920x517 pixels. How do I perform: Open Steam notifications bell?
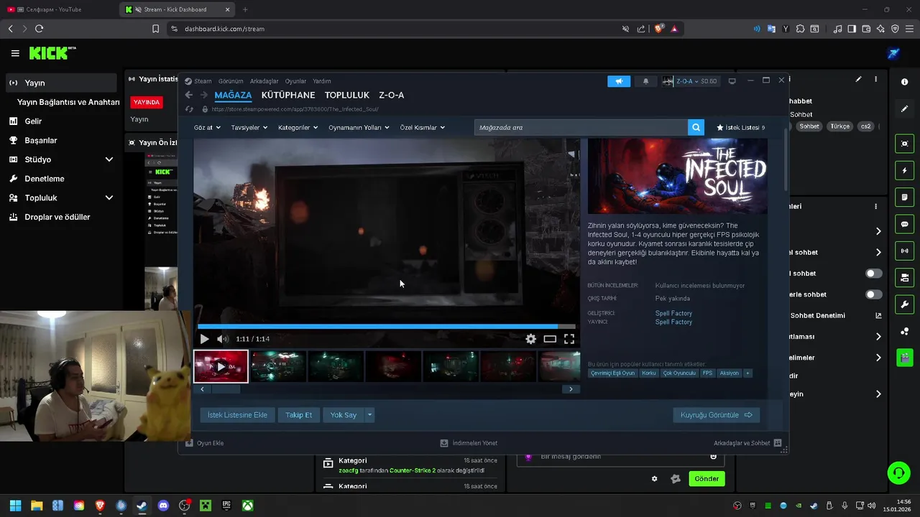pyautogui.click(x=645, y=81)
